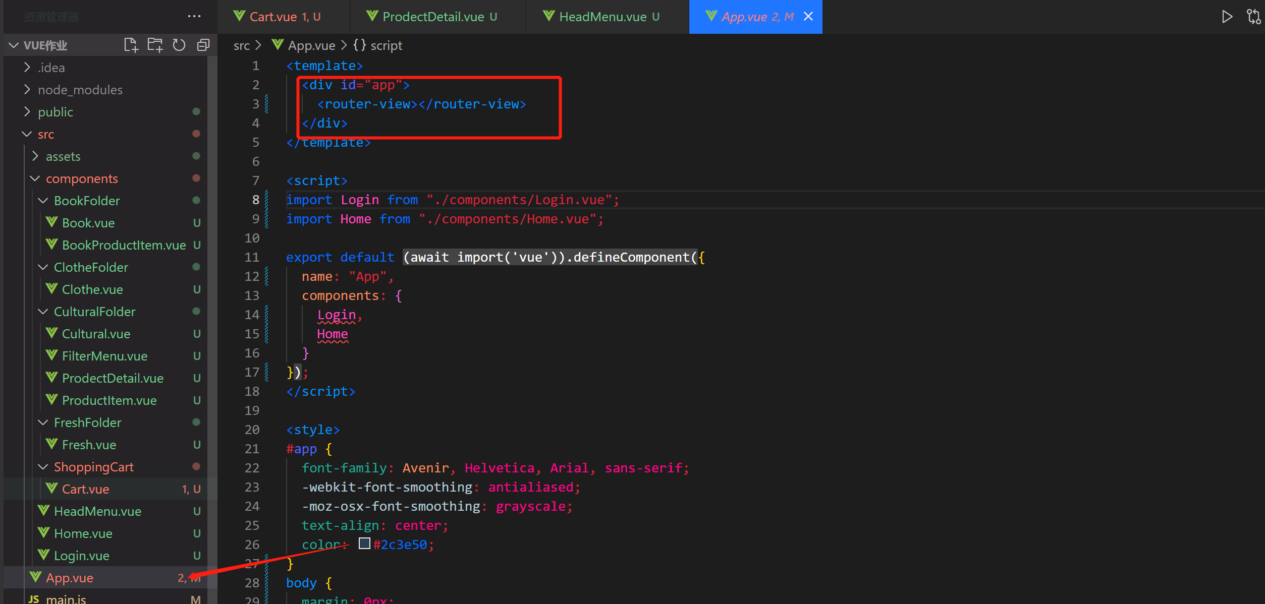Open ProductItem.vue file
1265x604 pixels.
106,400
